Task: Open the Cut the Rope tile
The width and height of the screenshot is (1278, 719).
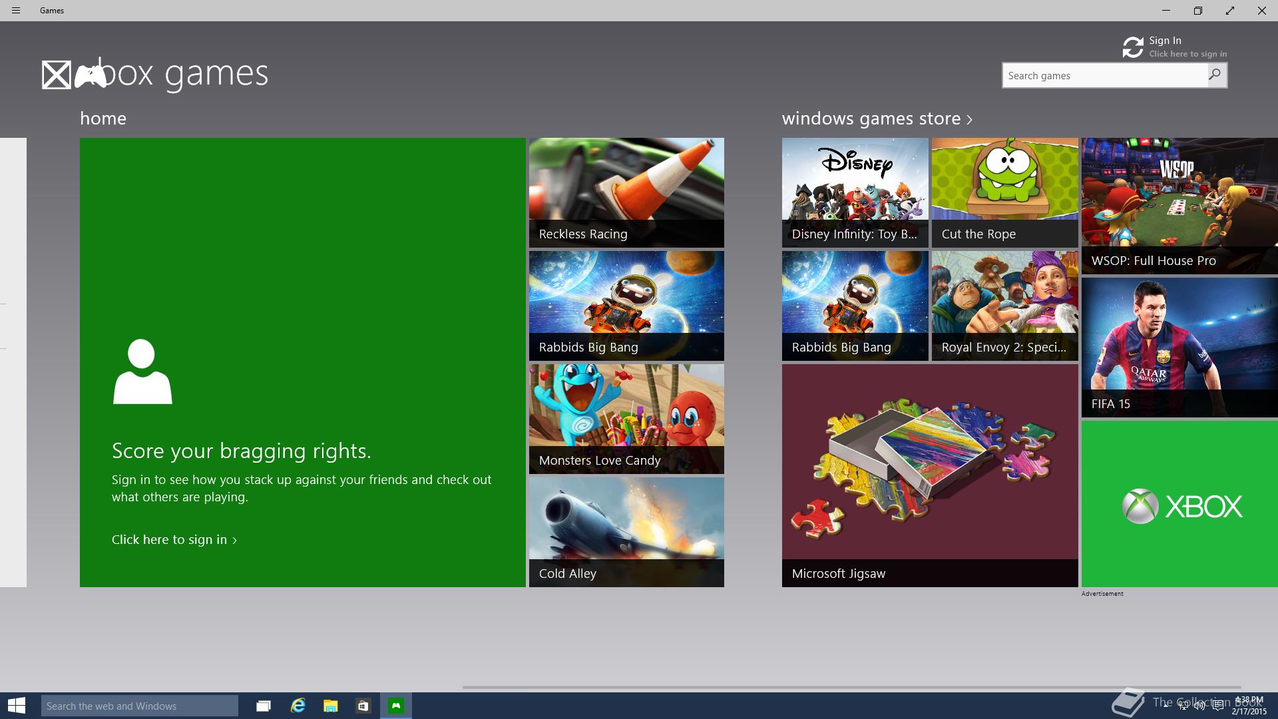Action: click(1004, 192)
